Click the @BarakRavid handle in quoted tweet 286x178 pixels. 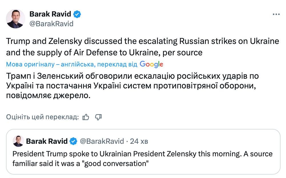[x=102, y=141]
